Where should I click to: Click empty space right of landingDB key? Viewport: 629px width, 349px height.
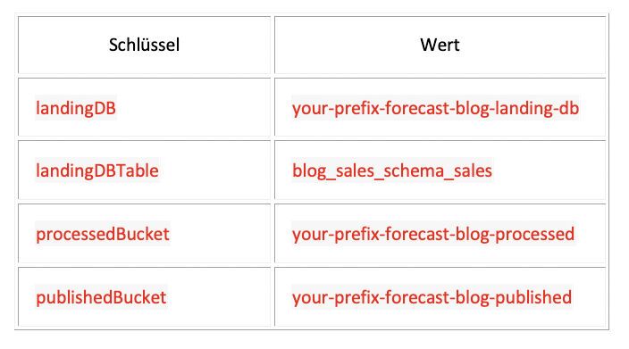(193, 108)
